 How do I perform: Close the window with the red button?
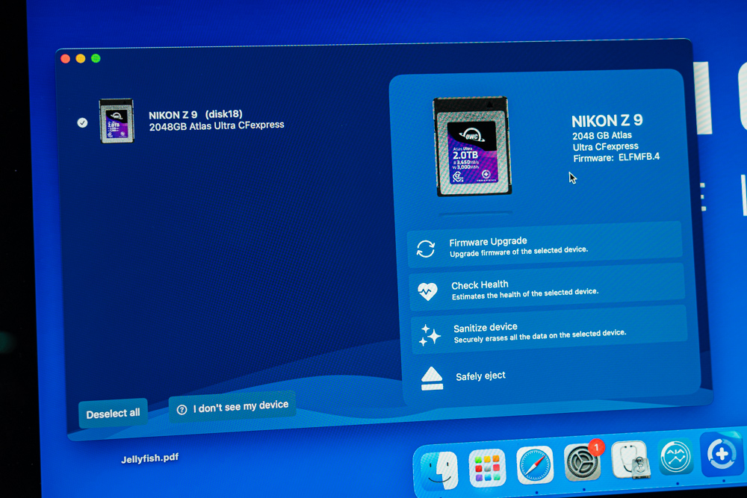[x=66, y=58]
